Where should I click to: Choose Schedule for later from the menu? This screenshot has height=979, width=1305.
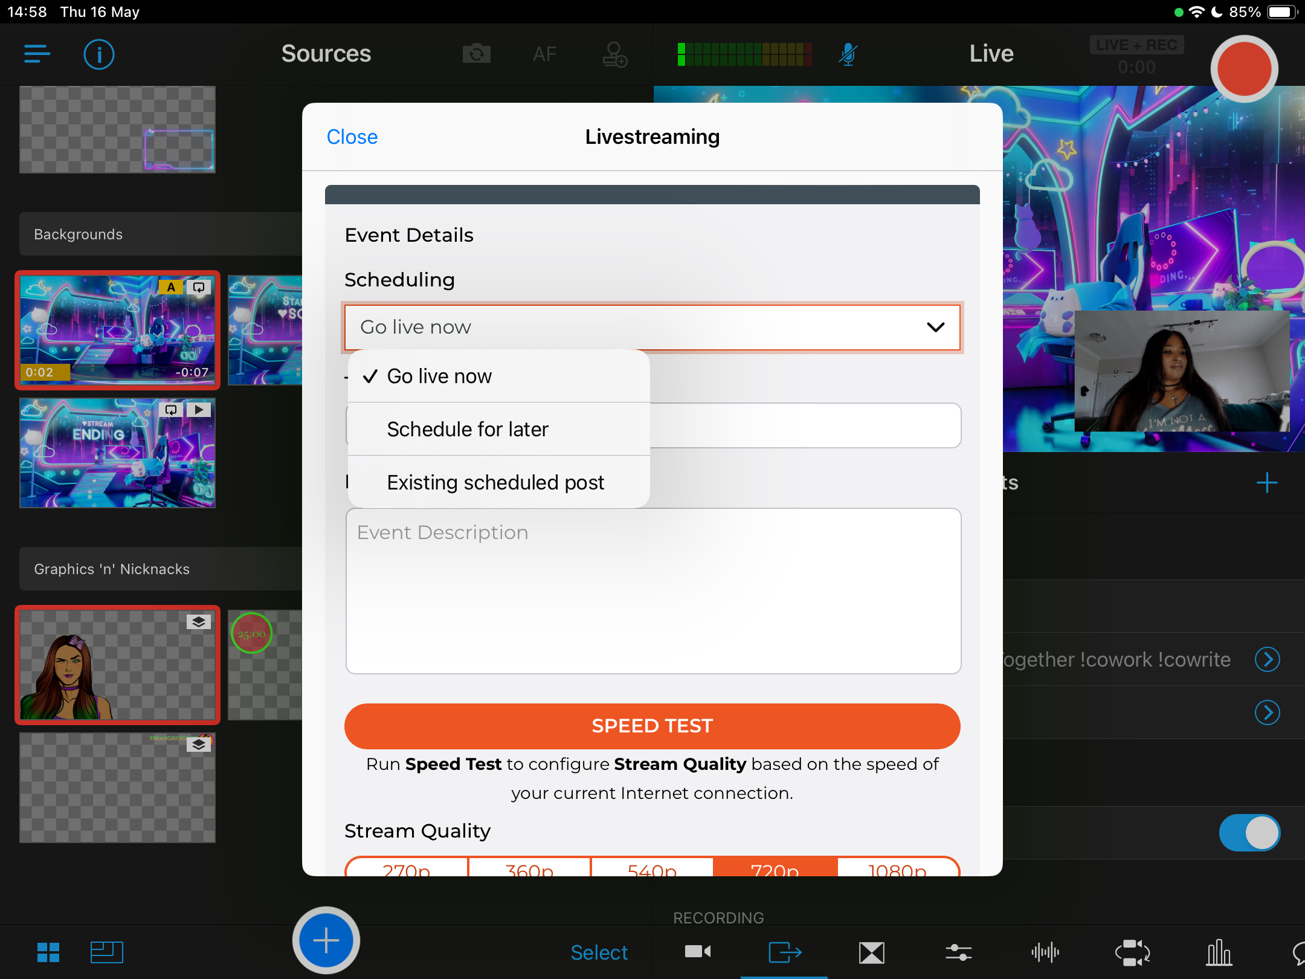(x=468, y=429)
